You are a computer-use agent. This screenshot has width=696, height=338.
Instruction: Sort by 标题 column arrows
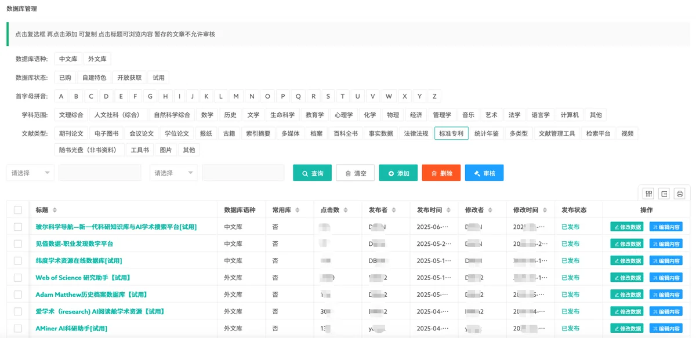click(54, 210)
